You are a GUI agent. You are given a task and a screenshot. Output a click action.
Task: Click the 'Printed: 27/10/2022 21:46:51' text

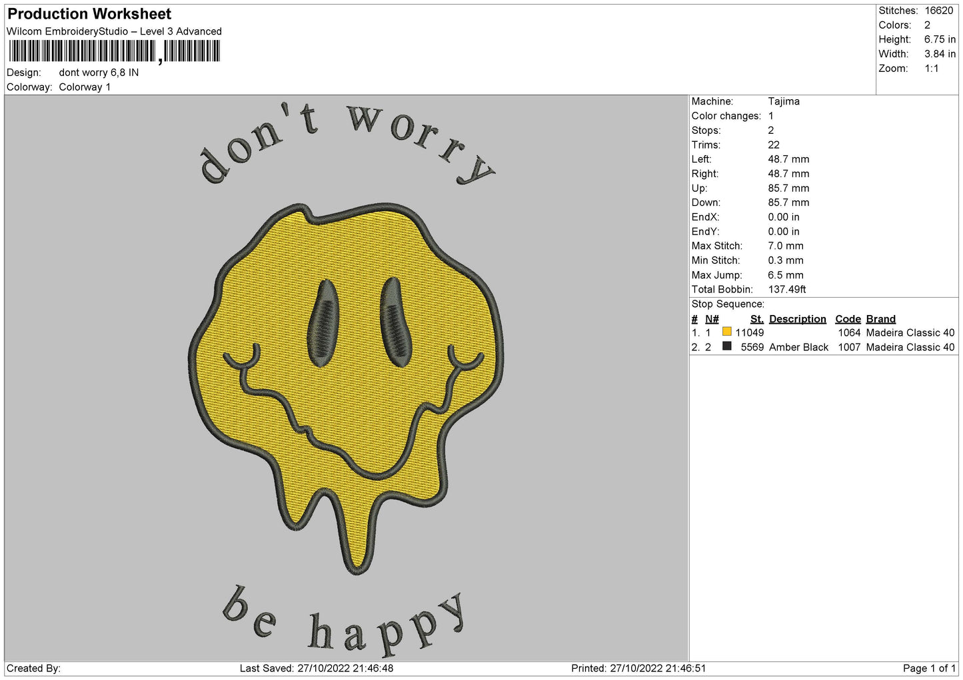[638, 669]
